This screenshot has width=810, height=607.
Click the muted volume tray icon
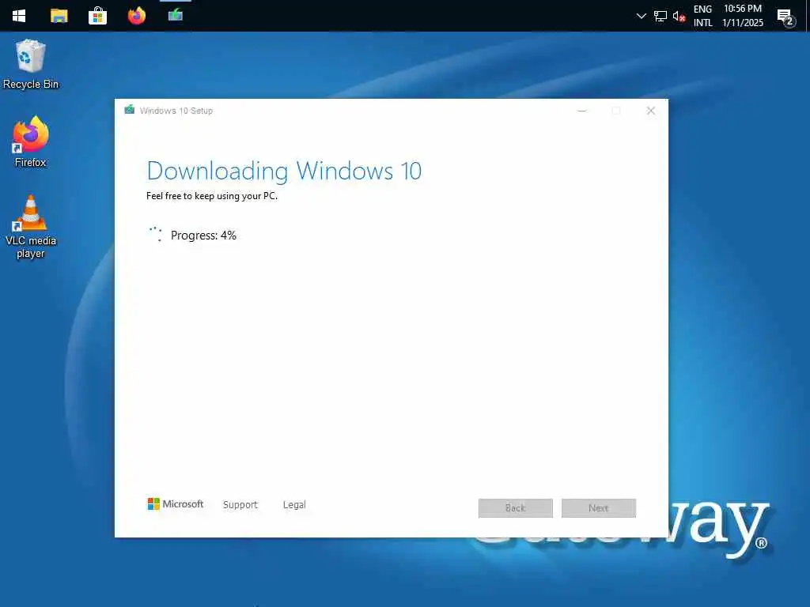click(x=679, y=16)
